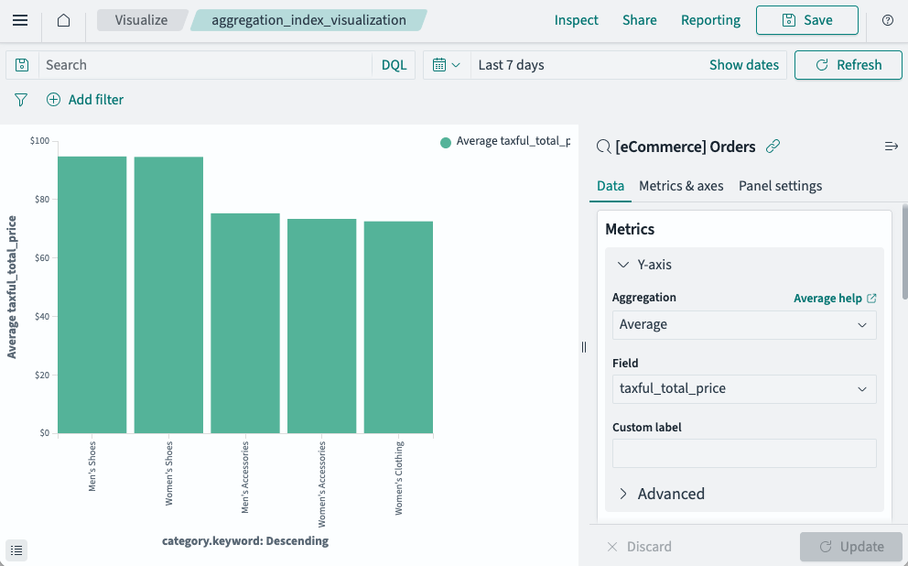Select the Data tab
Viewport: 908px width, 566px height.
pyautogui.click(x=611, y=186)
